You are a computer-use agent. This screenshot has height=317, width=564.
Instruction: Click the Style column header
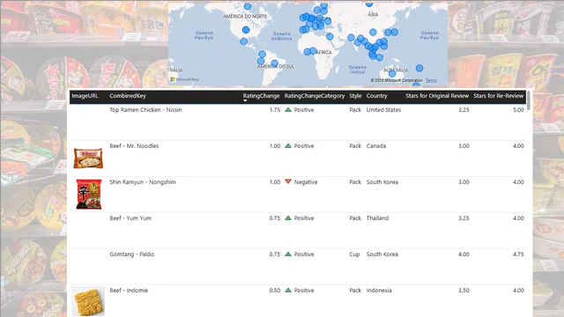[x=355, y=96]
